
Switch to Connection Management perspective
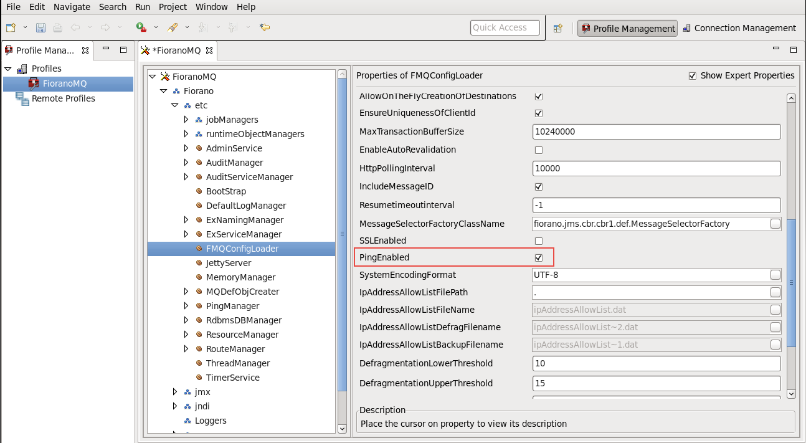[739, 28]
